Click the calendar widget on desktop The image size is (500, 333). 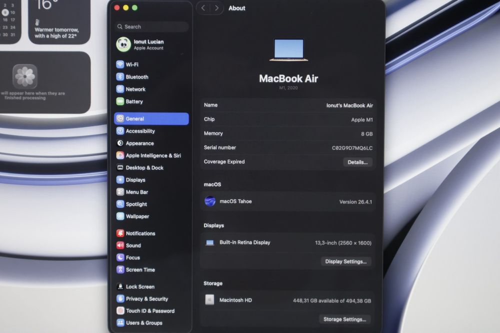9,20
